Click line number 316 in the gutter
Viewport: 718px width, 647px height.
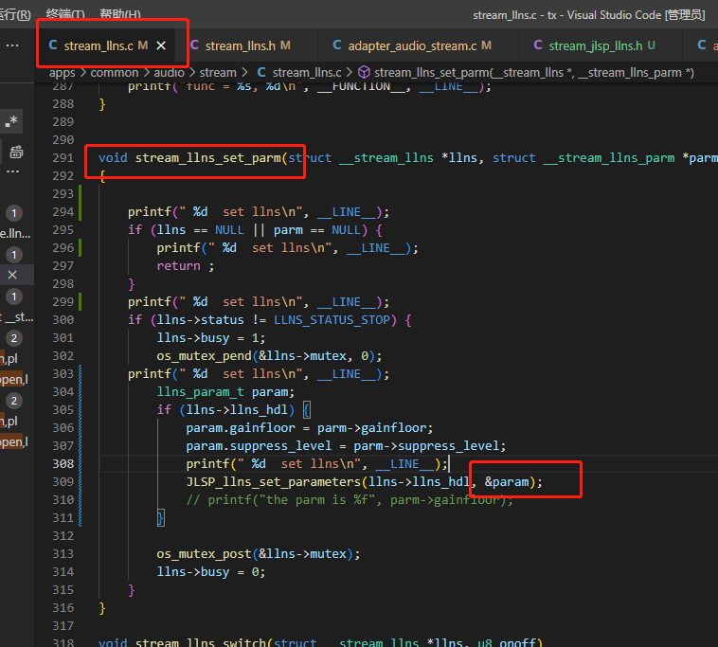click(x=63, y=608)
